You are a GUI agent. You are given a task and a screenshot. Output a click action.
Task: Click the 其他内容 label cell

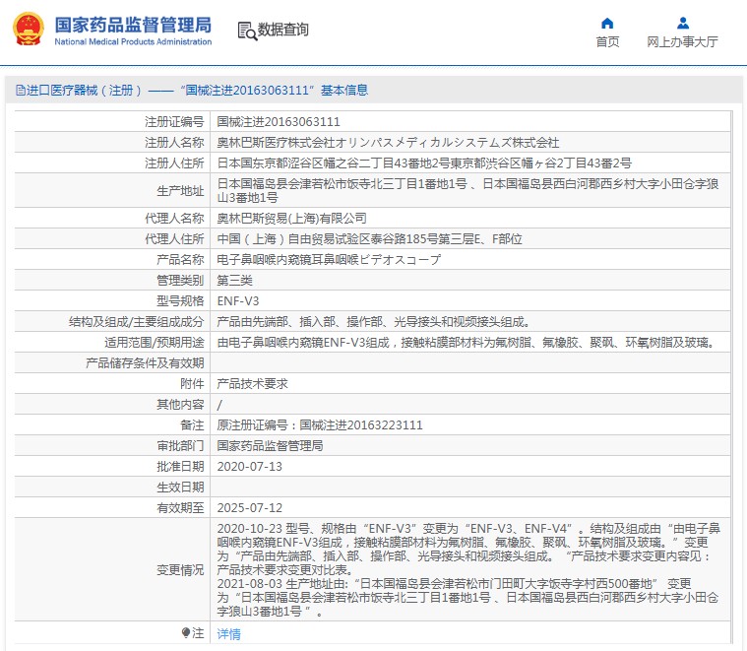112,404
